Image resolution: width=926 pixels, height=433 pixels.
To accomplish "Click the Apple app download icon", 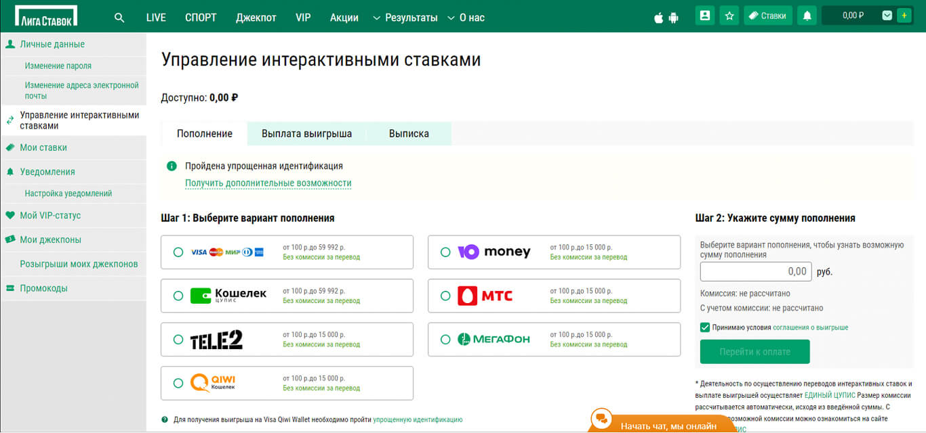I will (658, 18).
